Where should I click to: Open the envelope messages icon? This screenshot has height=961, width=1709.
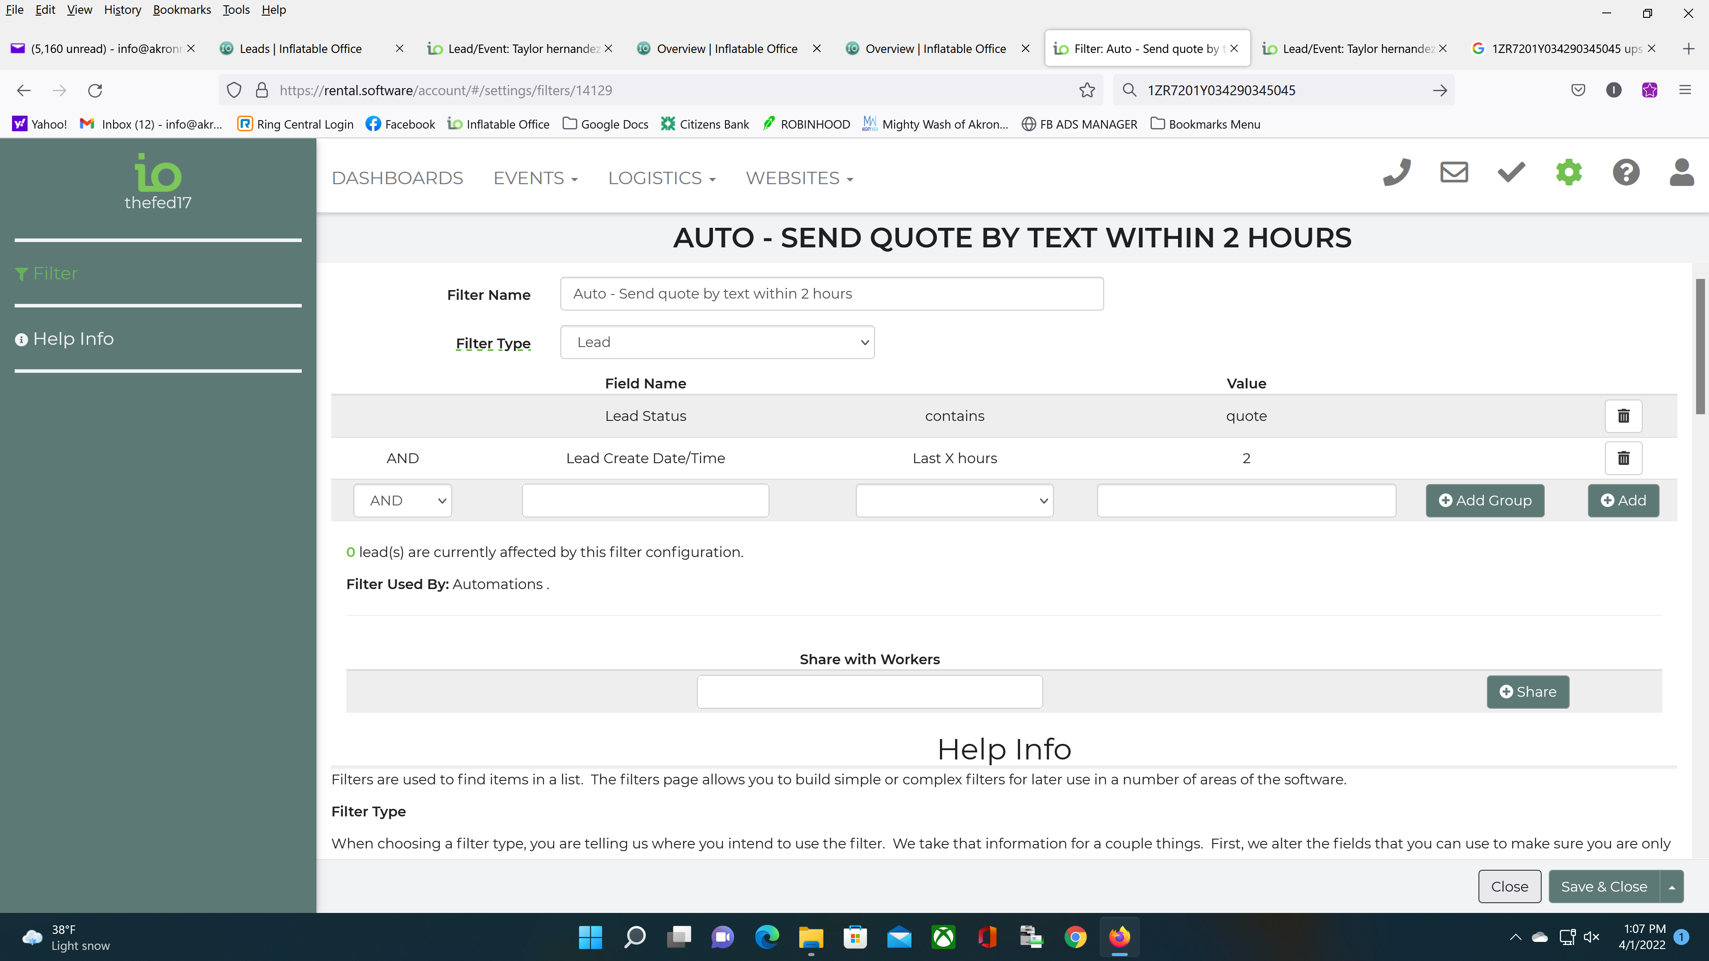click(x=1454, y=173)
